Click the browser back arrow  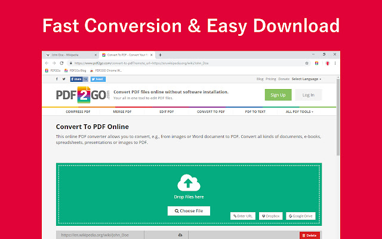47,63
